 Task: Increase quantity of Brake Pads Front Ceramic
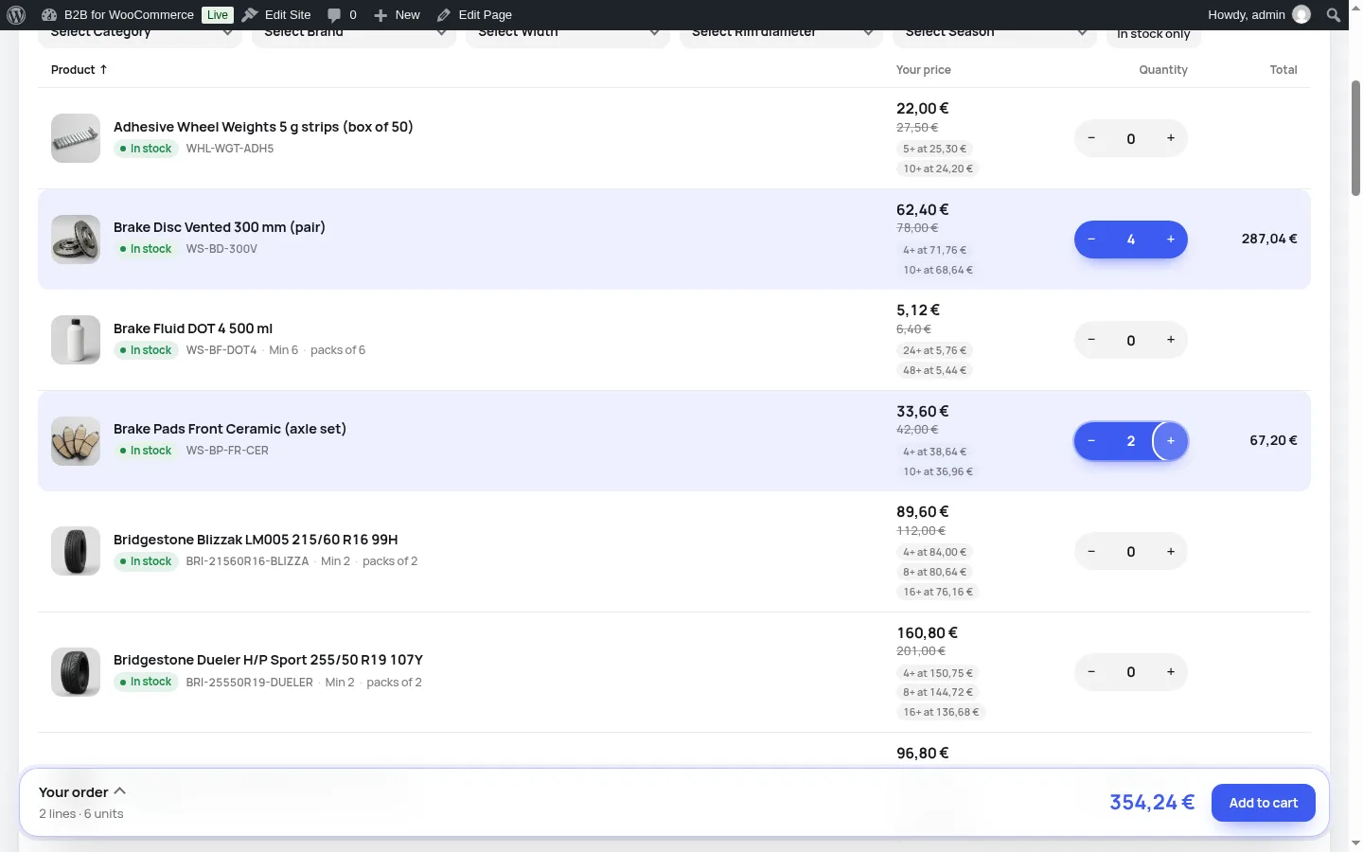pos(1171,441)
